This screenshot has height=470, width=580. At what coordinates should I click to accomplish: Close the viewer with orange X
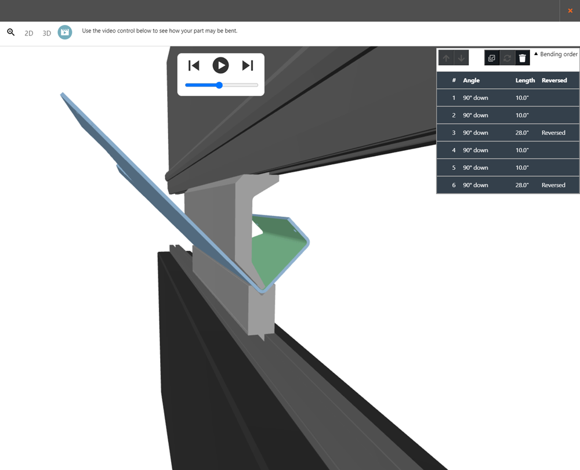click(x=570, y=10)
